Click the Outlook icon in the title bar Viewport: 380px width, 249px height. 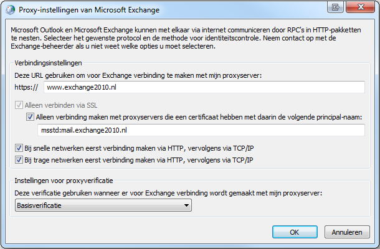[x=10, y=10]
